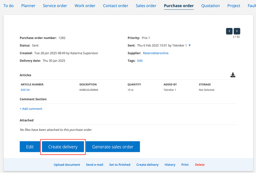Open the Quotation tab
This screenshot has height=173, width=256.
(210, 6)
